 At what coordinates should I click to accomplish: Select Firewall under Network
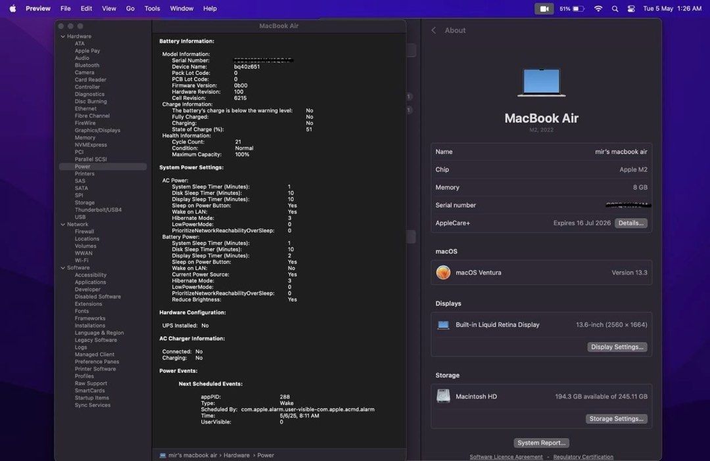pyautogui.click(x=85, y=232)
